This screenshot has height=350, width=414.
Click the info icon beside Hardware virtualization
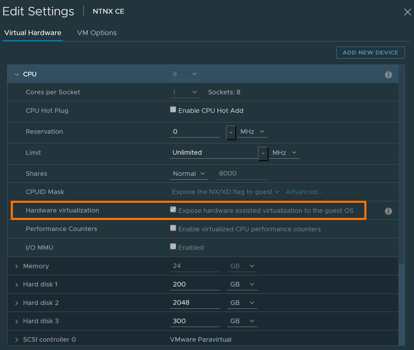coord(388,211)
